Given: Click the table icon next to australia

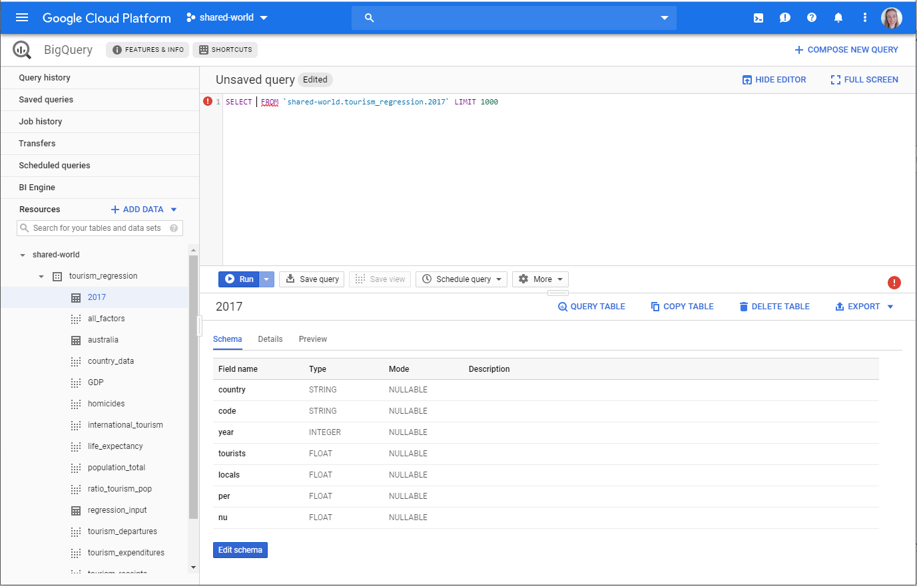Looking at the screenshot, I should [76, 340].
